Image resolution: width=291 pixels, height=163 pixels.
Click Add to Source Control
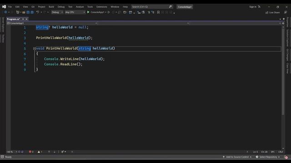(x=237, y=157)
